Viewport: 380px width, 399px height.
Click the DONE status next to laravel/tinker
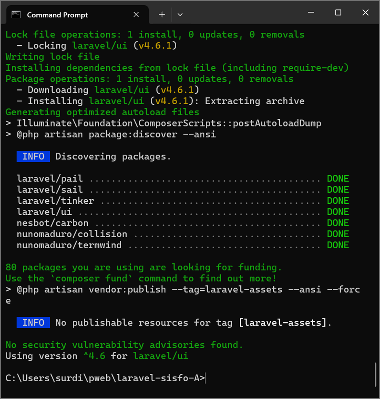pos(338,201)
